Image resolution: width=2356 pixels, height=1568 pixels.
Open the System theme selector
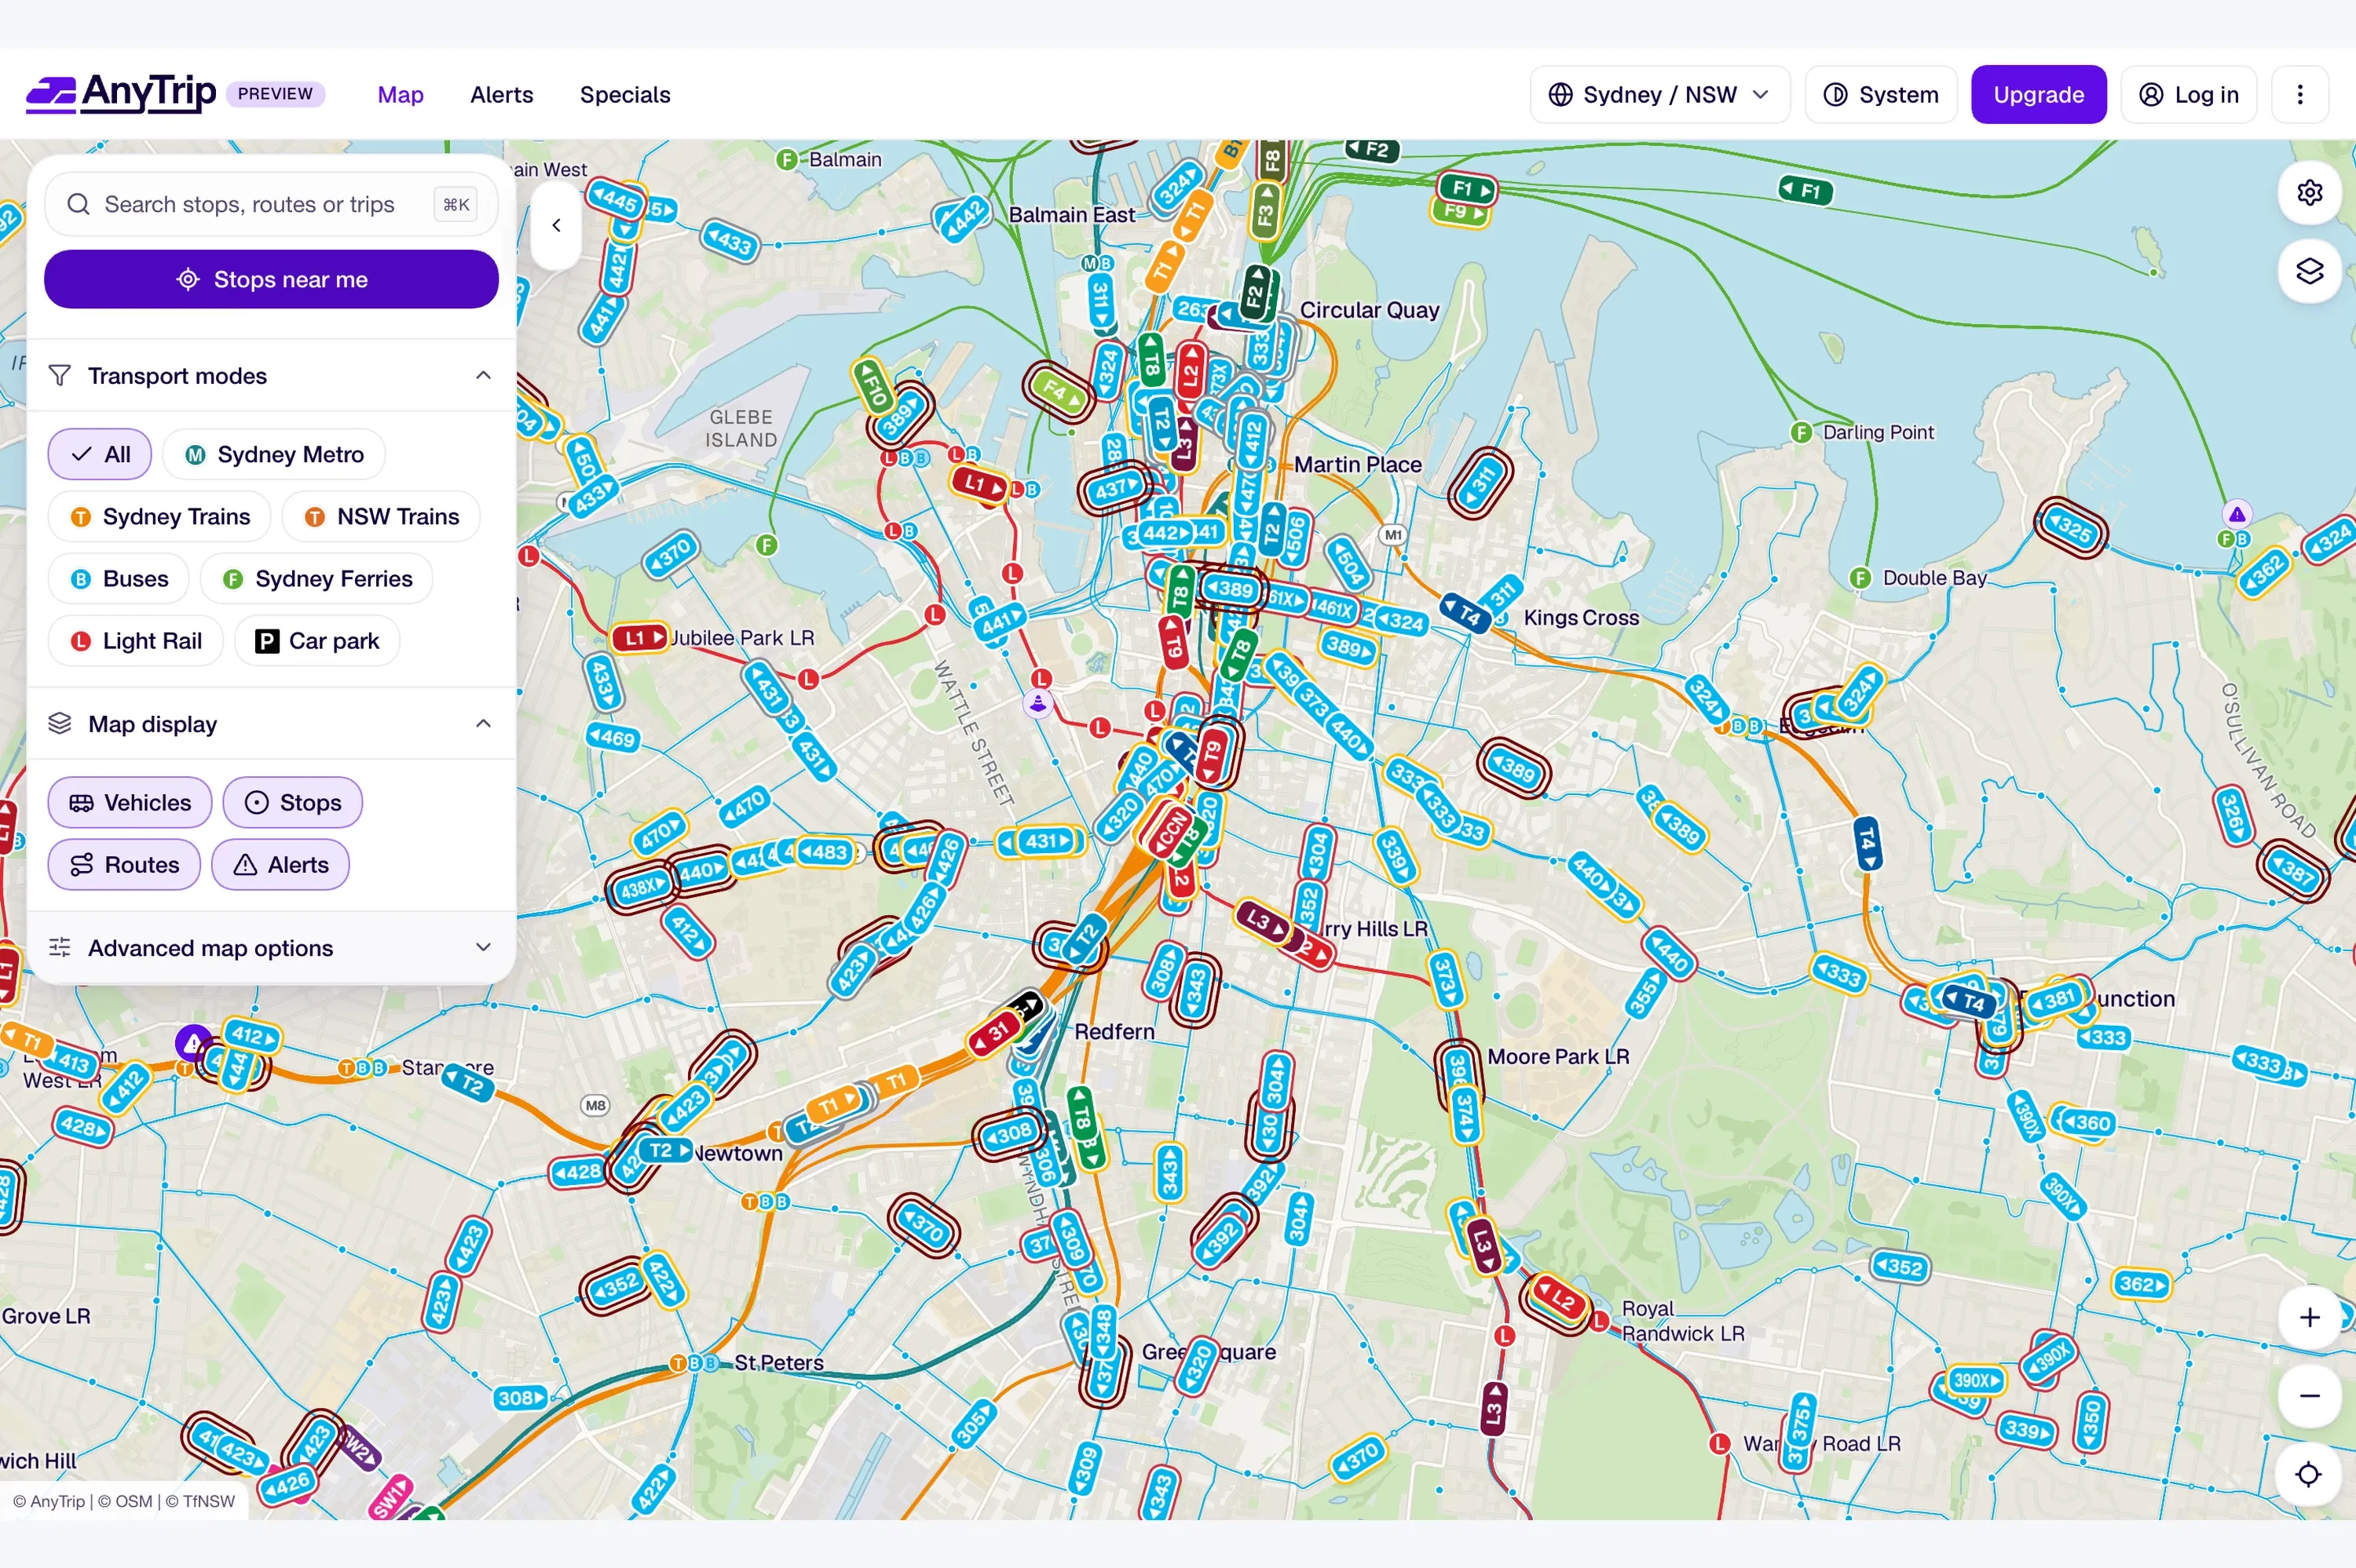click(1881, 95)
